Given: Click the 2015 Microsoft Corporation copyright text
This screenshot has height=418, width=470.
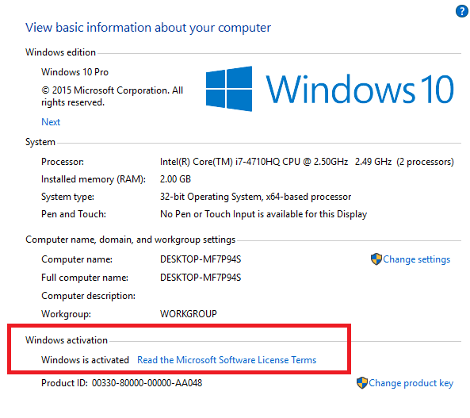Looking at the screenshot, I should (112, 96).
